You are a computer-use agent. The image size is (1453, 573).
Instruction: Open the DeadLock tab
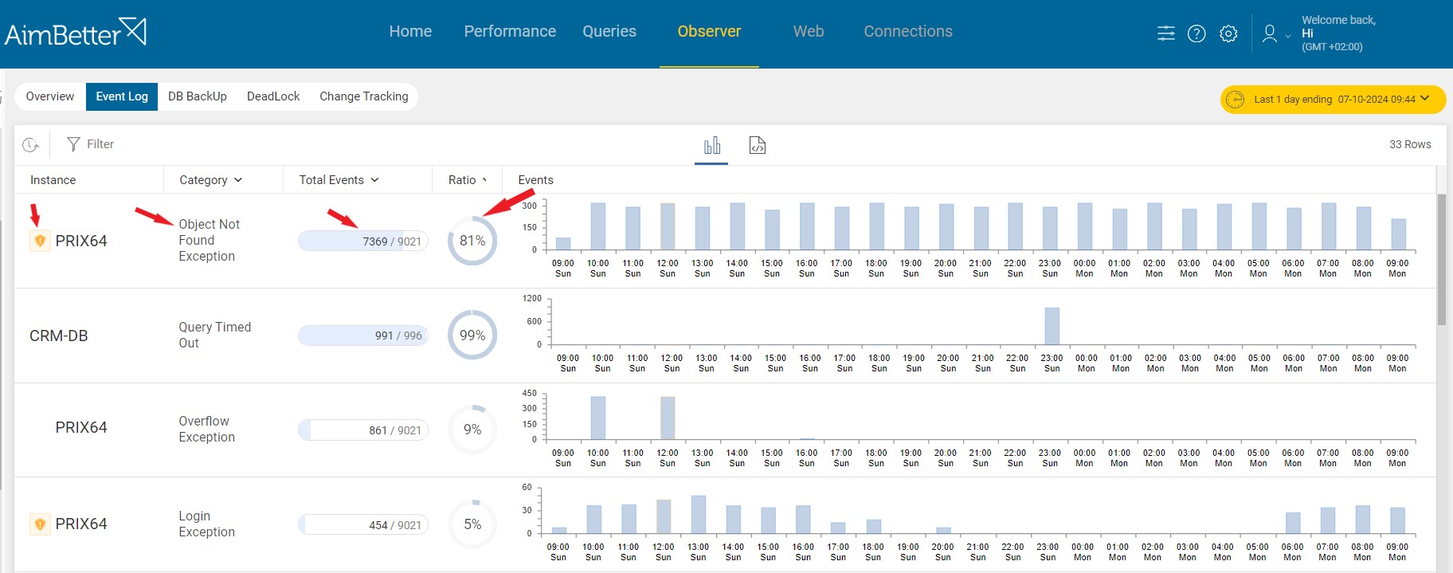(x=273, y=96)
